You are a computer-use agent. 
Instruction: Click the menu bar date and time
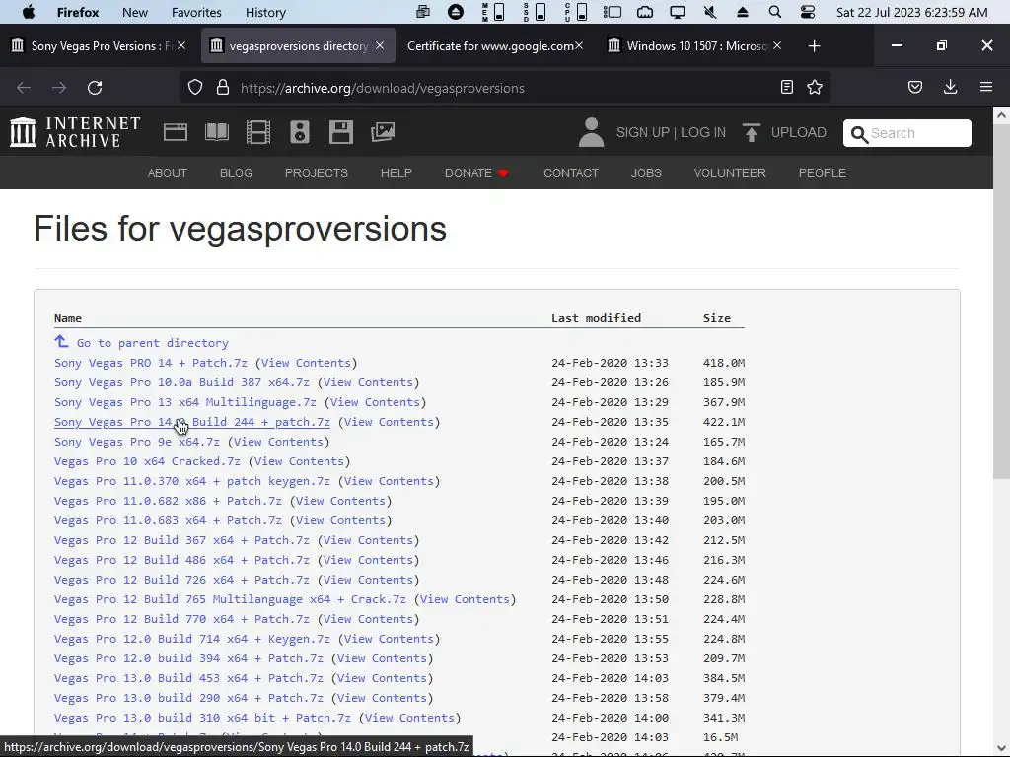click(x=911, y=12)
